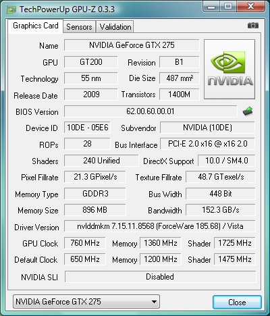Minimize the GPU-Z window
This screenshot has height=316, width=270.
tap(211, 7)
